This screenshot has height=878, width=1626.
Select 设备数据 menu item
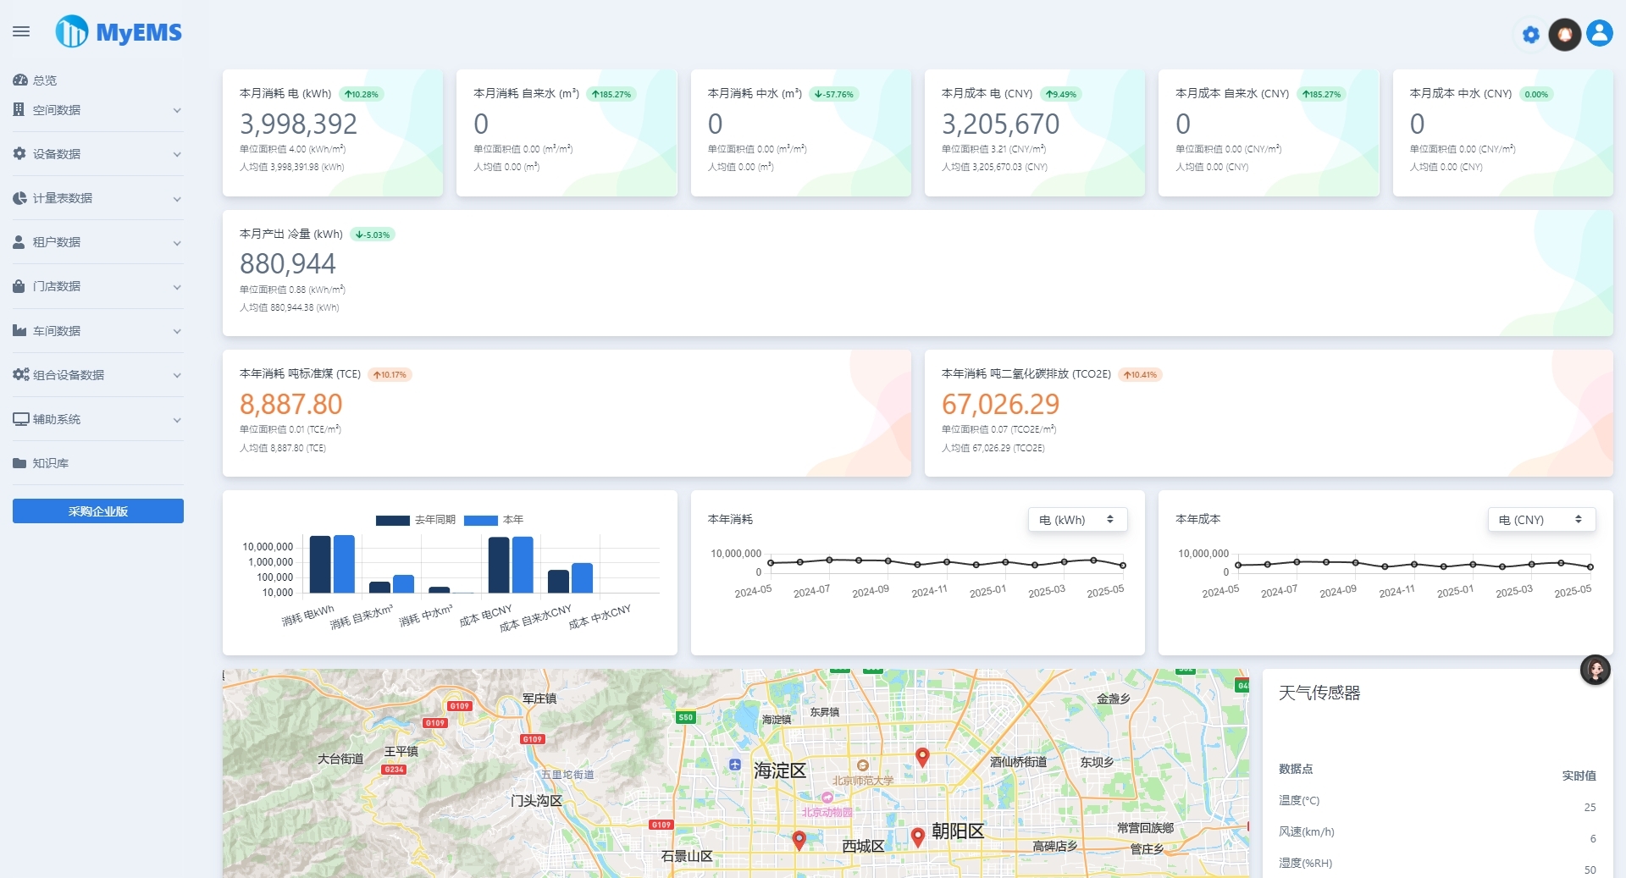pos(57,154)
